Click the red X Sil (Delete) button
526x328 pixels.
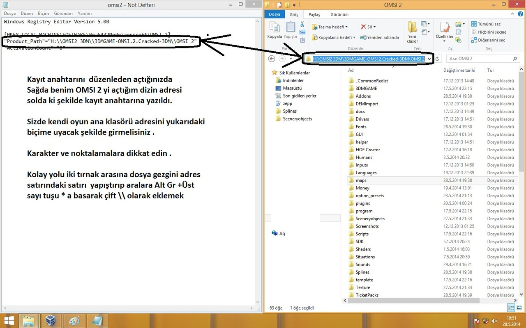(368, 27)
